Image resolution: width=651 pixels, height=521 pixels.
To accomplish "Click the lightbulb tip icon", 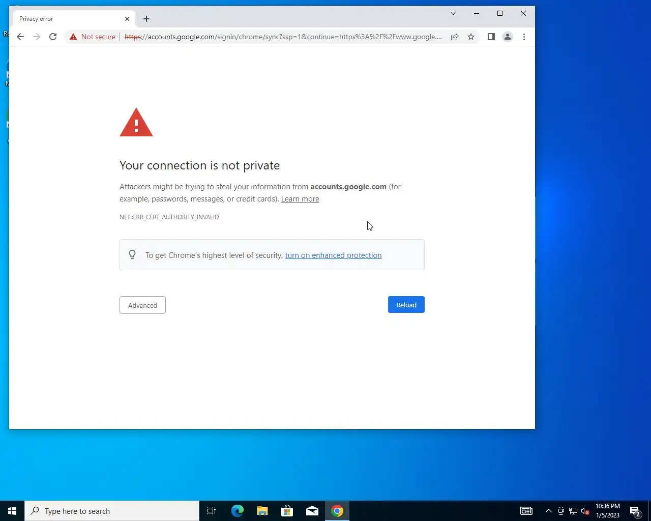I will click(132, 254).
